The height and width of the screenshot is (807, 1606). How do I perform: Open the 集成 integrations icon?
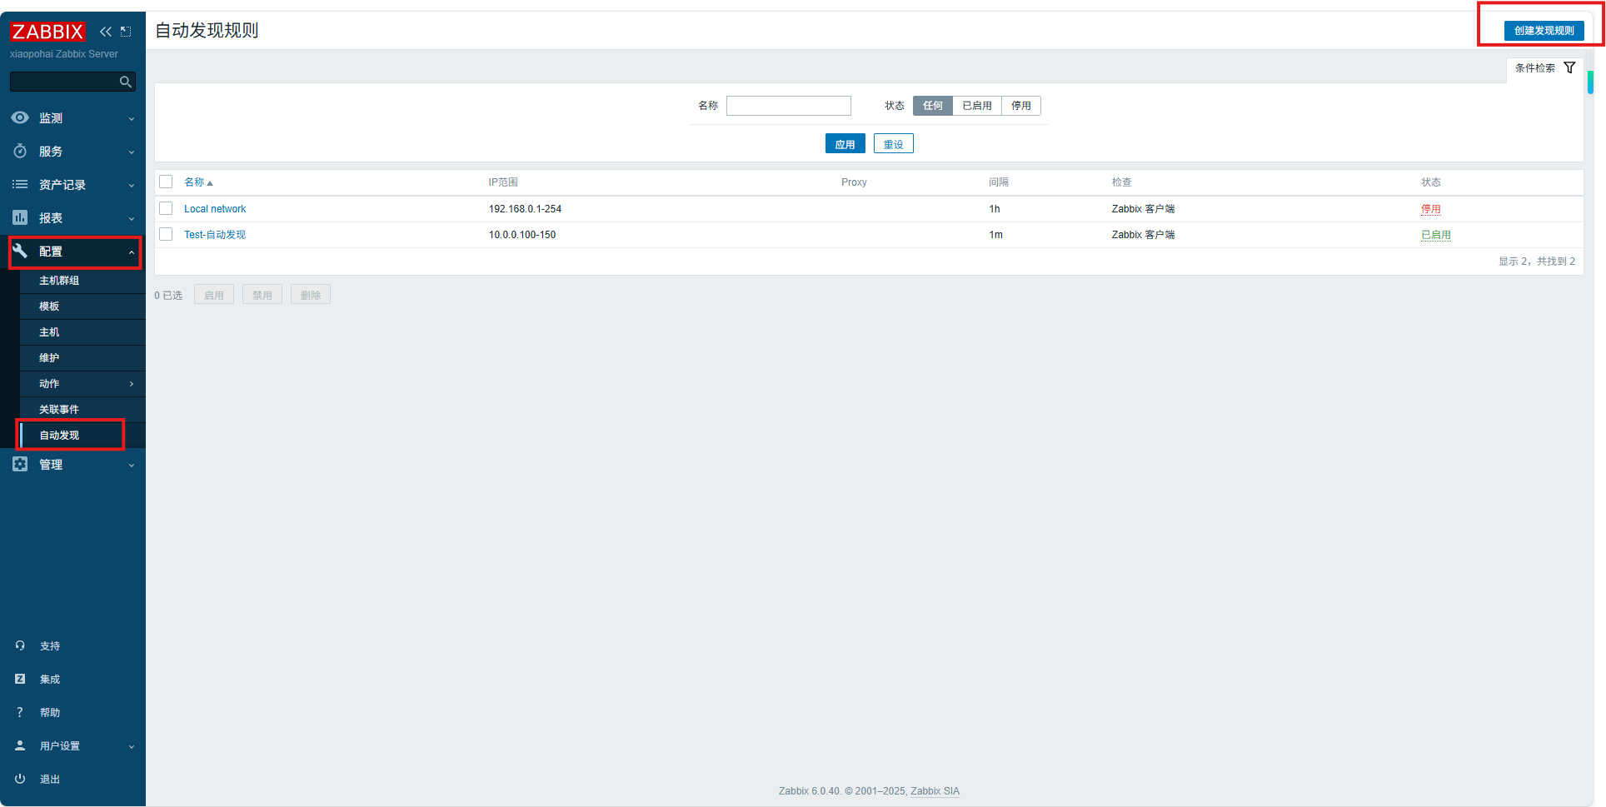[20, 679]
